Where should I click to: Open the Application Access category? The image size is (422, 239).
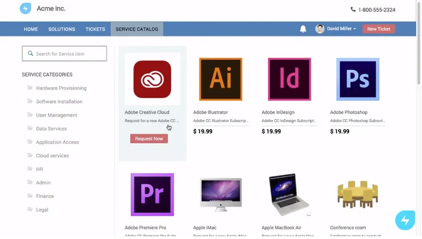pos(57,142)
